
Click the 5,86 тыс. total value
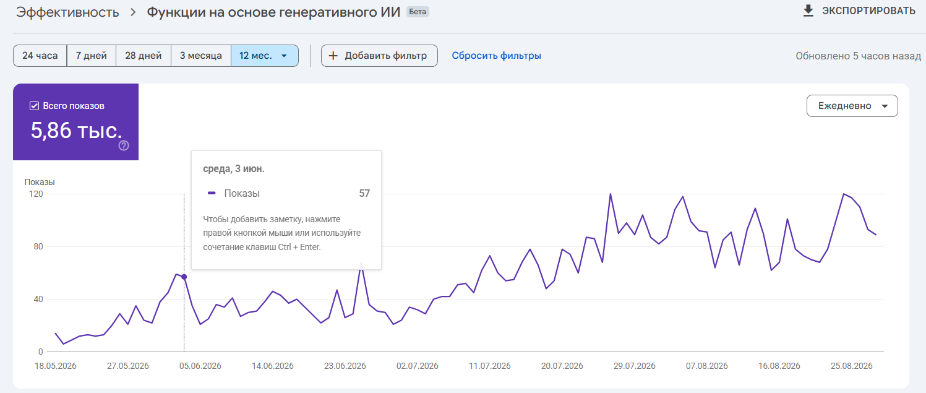tap(76, 131)
